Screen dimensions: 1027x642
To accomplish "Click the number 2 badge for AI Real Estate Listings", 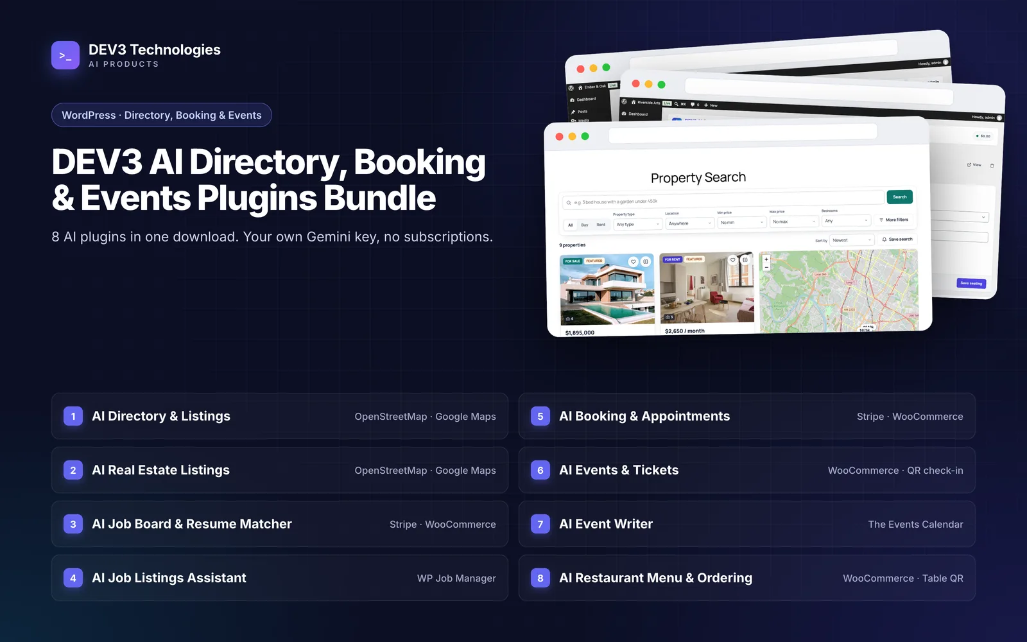I will pyautogui.click(x=73, y=470).
